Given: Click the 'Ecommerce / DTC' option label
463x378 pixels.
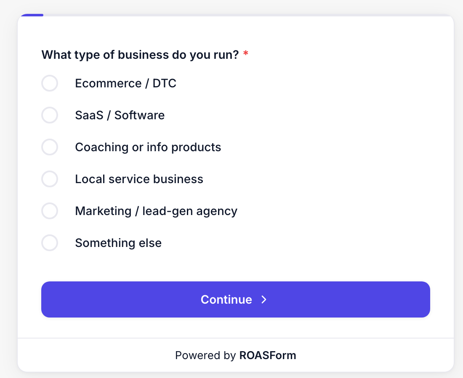Looking at the screenshot, I should pos(125,84).
